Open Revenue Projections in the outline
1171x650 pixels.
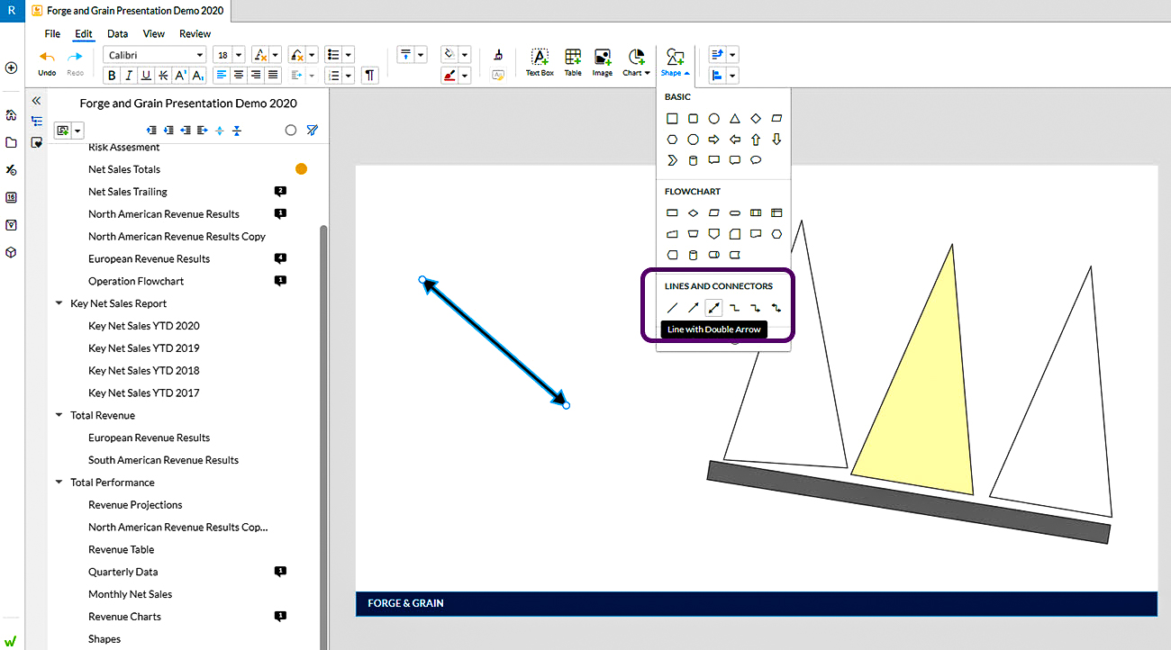click(135, 505)
